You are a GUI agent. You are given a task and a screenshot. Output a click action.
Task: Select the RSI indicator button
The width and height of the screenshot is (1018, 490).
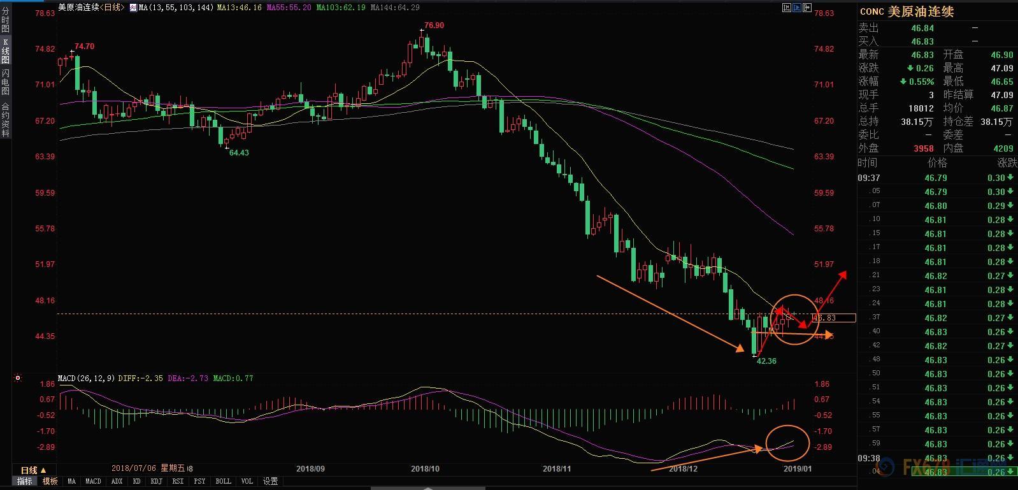(x=178, y=481)
